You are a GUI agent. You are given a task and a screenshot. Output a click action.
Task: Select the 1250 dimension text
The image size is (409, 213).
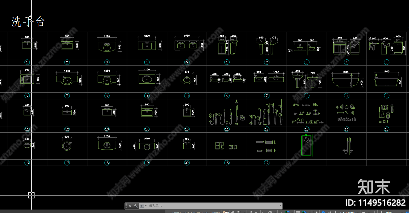(x=107, y=71)
